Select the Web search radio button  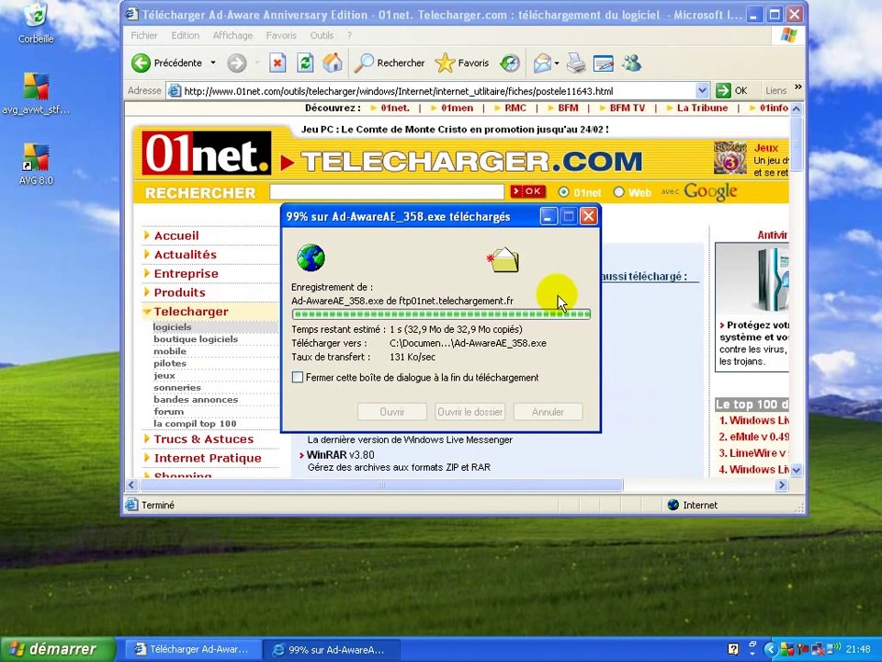pyautogui.click(x=618, y=192)
